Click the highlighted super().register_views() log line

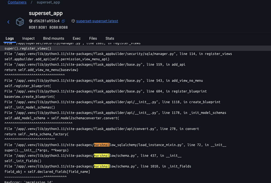(x=28, y=48)
